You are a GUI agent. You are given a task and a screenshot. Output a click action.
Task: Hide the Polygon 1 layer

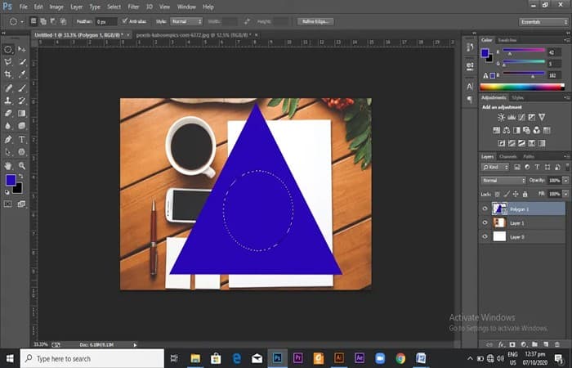click(x=485, y=209)
